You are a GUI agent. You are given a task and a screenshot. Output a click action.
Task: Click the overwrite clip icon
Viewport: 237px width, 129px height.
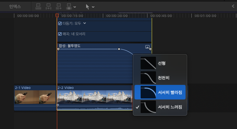click(69, 6)
